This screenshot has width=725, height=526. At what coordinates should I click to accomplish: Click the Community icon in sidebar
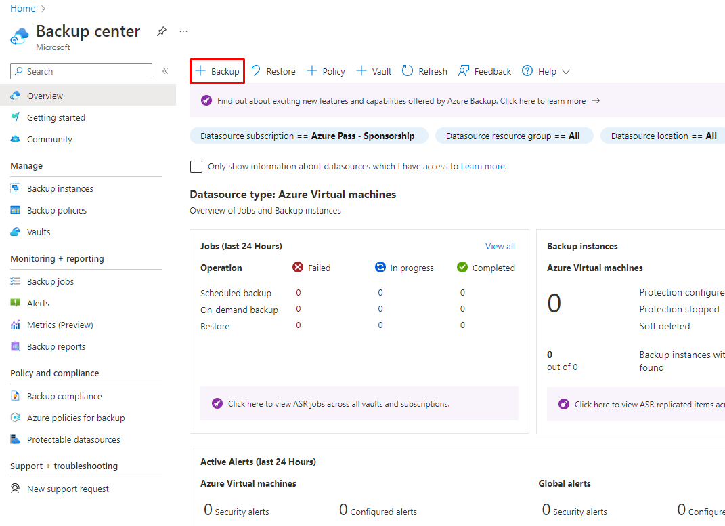16,139
